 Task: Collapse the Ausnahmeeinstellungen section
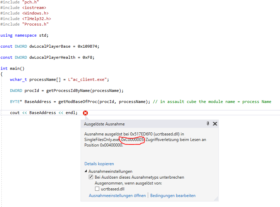tap(86, 171)
